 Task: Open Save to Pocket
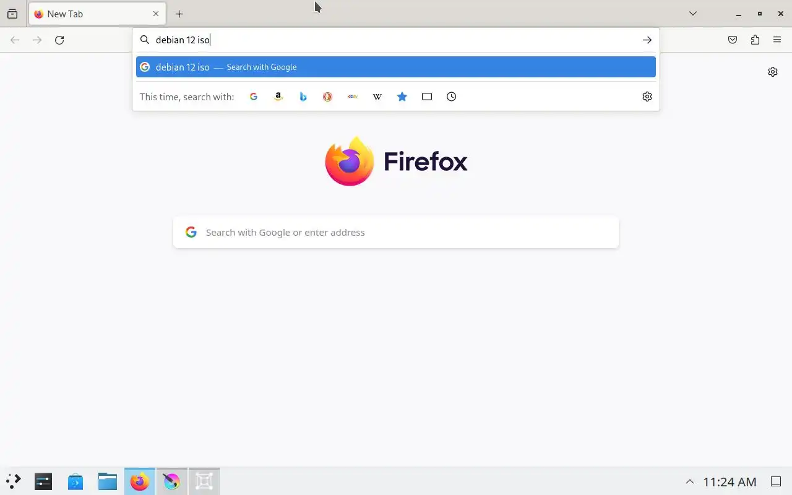coord(733,40)
